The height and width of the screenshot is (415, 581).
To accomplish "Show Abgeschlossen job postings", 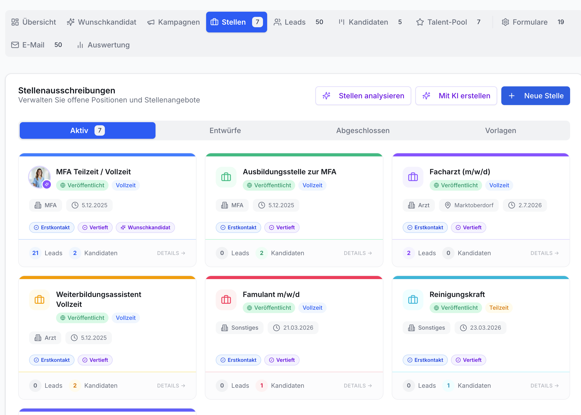I will [363, 130].
